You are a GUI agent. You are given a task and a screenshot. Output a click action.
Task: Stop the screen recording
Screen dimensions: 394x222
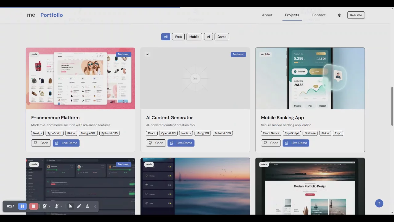34,206
